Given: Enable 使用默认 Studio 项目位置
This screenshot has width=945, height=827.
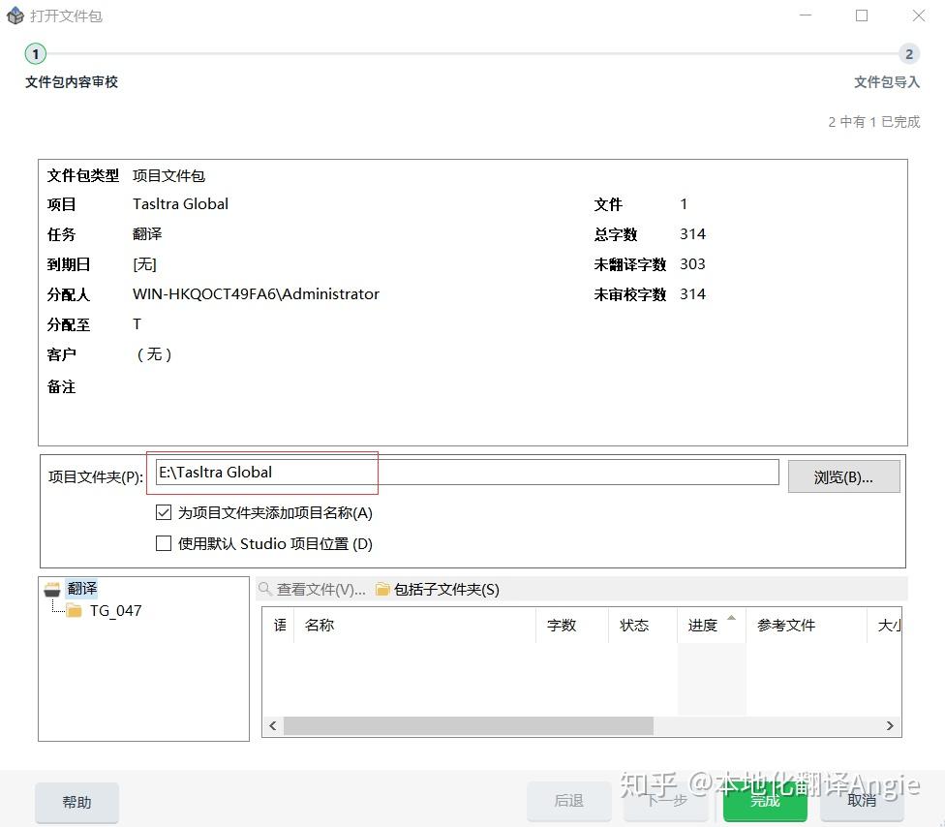Looking at the screenshot, I should (x=164, y=543).
